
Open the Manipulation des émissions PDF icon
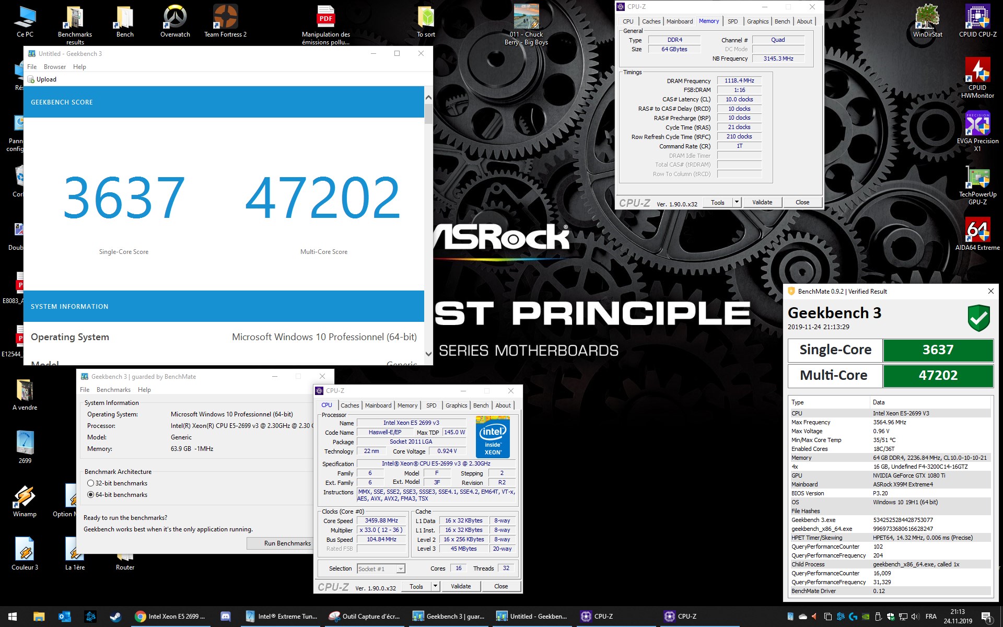click(x=325, y=25)
